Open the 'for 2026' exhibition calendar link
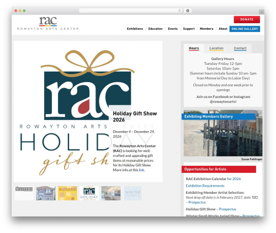The image size is (276, 233). [234, 179]
